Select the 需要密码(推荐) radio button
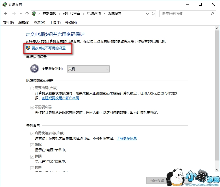 [x=32, y=88]
